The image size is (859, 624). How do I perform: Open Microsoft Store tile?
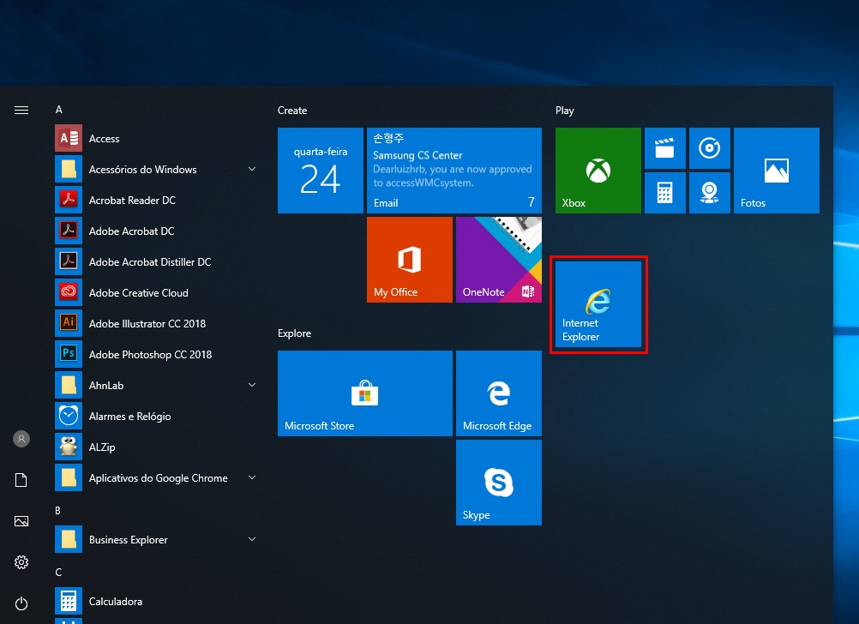click(365, 393)
